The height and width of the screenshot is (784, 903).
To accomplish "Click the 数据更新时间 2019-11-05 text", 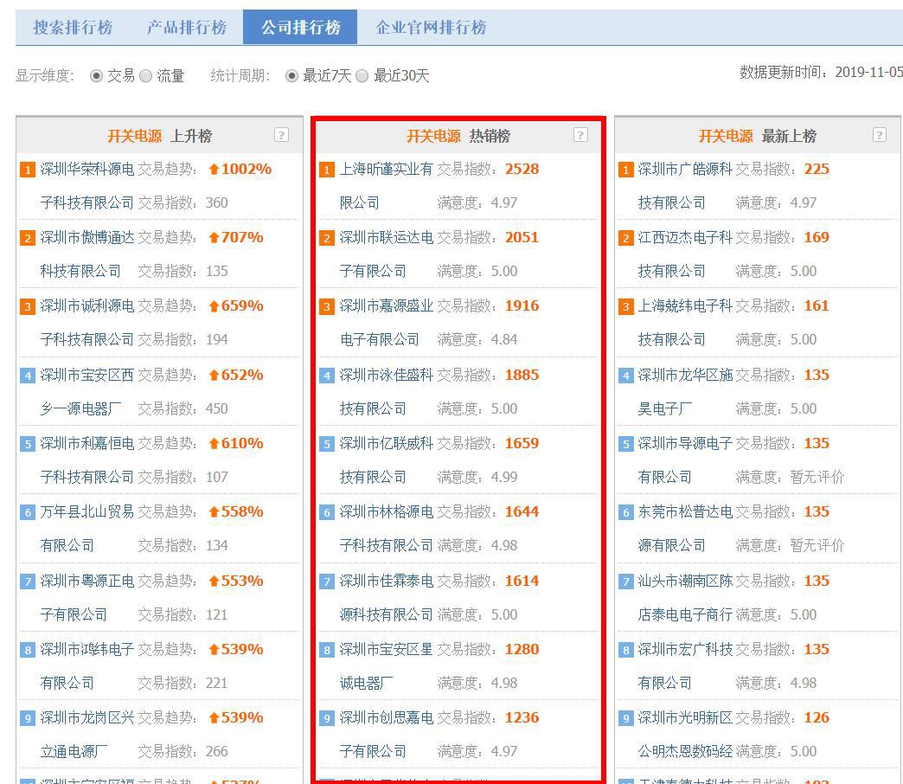I will 821,72.
